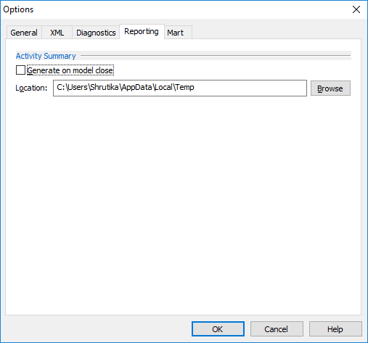Browse for an activity summary location
This screenshot has width=368, height=343.
click(330, 88)
